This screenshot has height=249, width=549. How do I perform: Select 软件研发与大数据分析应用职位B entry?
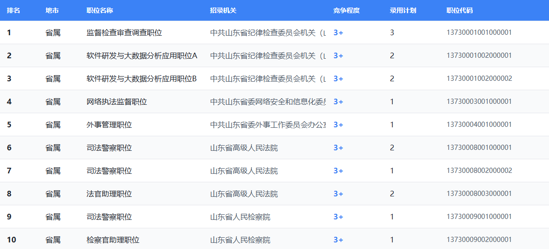141,78
